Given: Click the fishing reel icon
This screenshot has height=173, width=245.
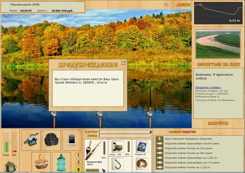Looking at the screenshot, I should (118, 147).
